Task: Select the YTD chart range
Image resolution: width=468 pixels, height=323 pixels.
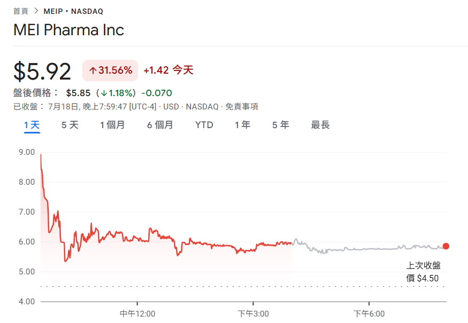Action: [204, 125]
